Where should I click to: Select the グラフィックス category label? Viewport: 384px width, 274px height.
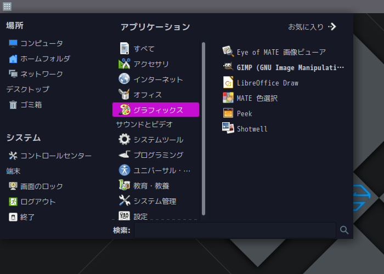pos(158,110)
